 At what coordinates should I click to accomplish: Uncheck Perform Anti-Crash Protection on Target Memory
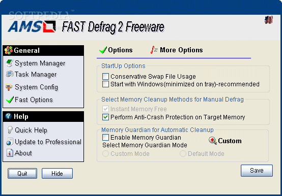click(105, 117)
